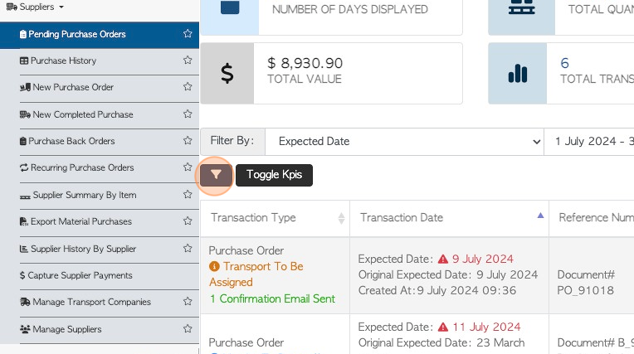Screen dimensions: 634x354
Task: Open the Suppliers dropdown menu
Action: pyautogui.click(x=35, y=7)
